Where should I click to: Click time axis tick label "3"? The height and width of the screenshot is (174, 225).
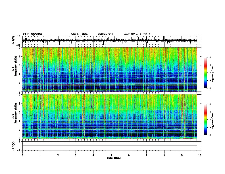(76, 155)
